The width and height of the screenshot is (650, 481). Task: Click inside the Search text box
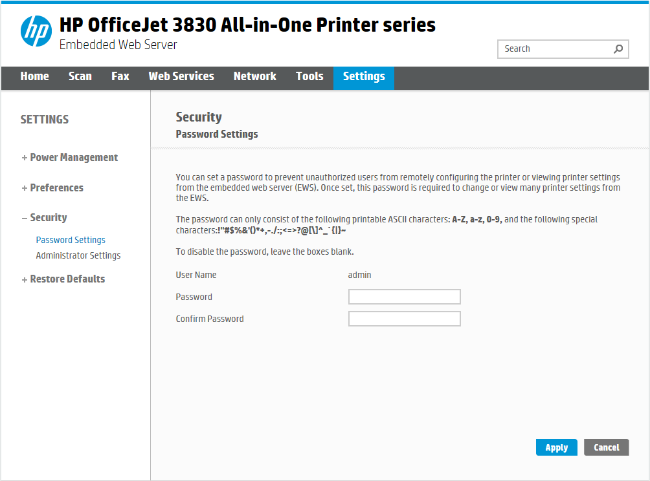(554, 48)
